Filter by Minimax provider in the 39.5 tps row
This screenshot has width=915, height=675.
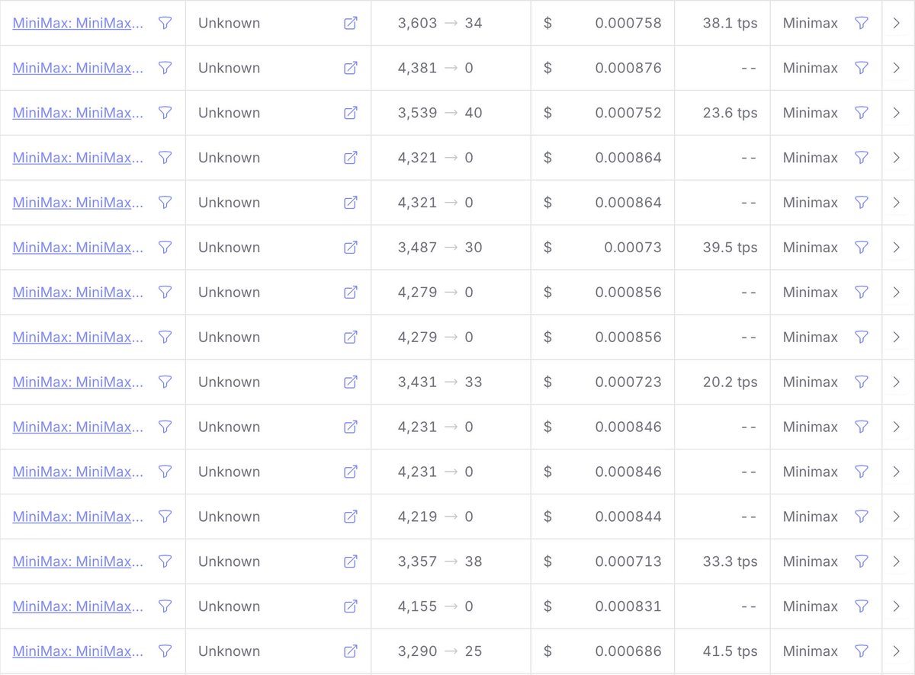pos(861,248)
